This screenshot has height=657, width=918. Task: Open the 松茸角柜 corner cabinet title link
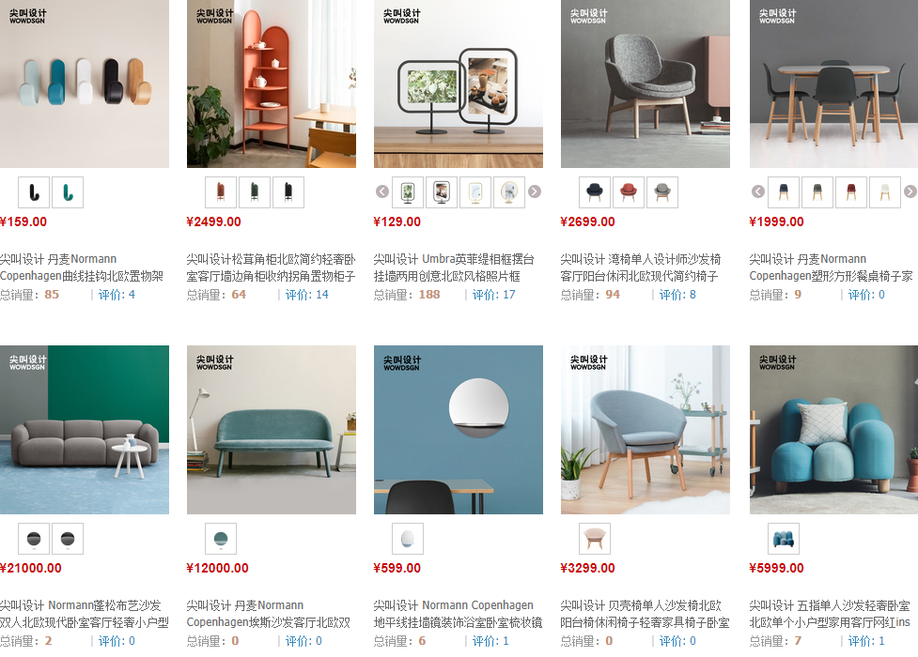click(x=271, y=267)
